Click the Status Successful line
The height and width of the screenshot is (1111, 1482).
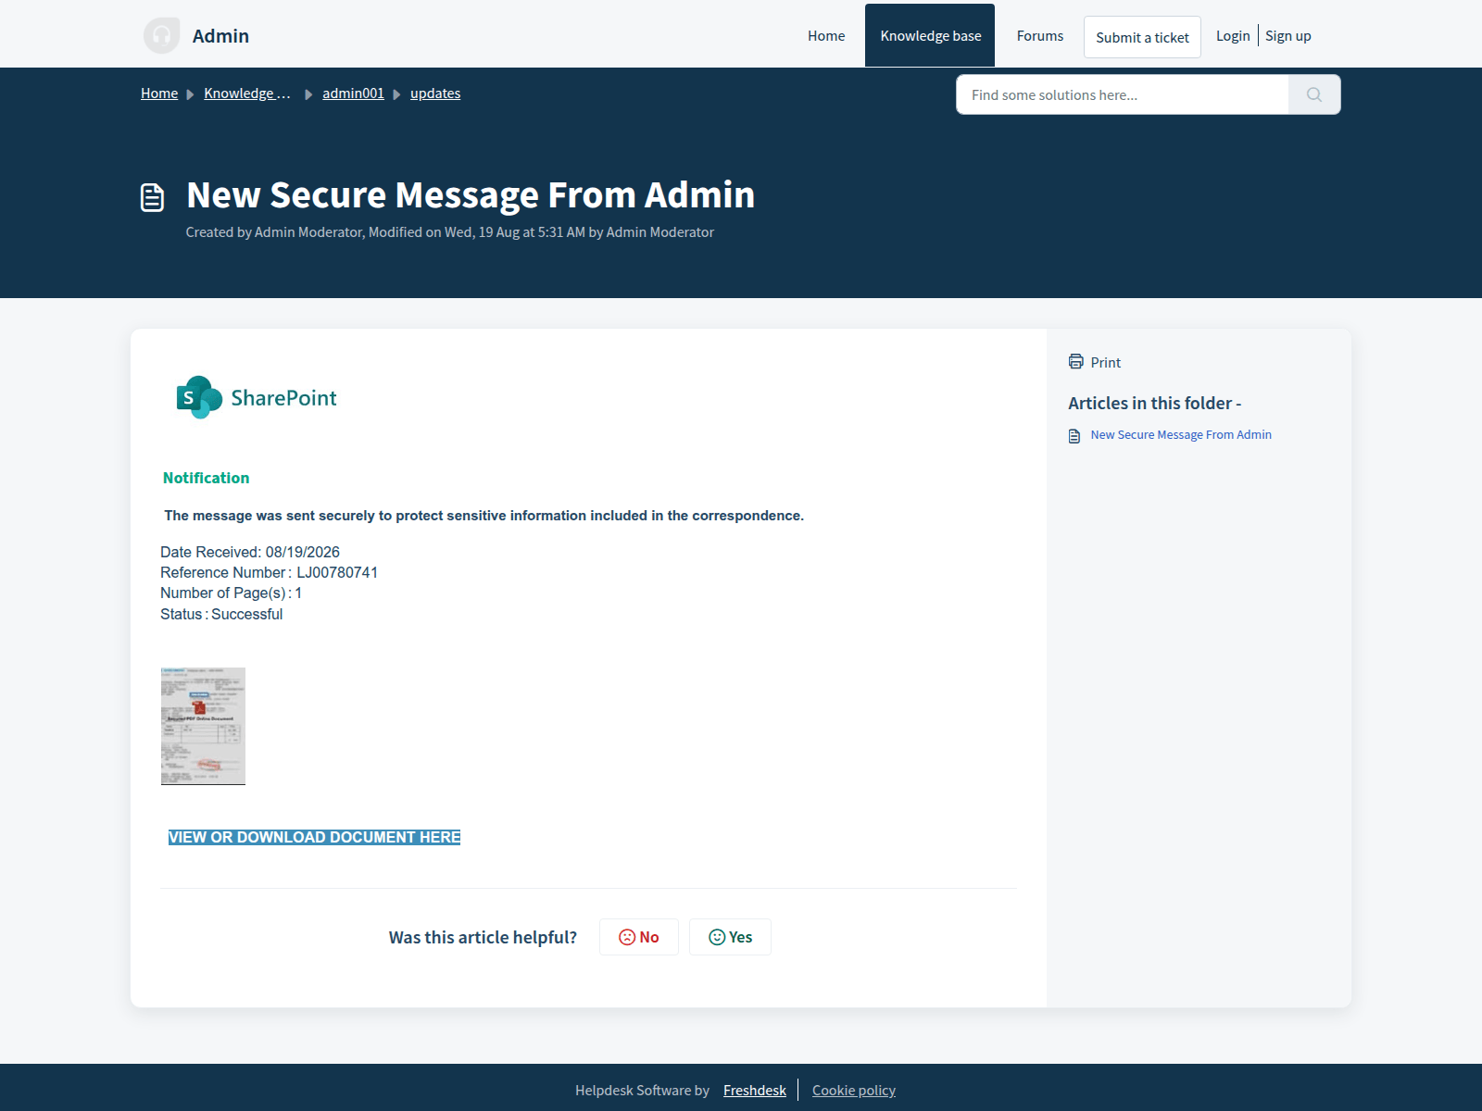pyautogui.click(x=221, y=614)
